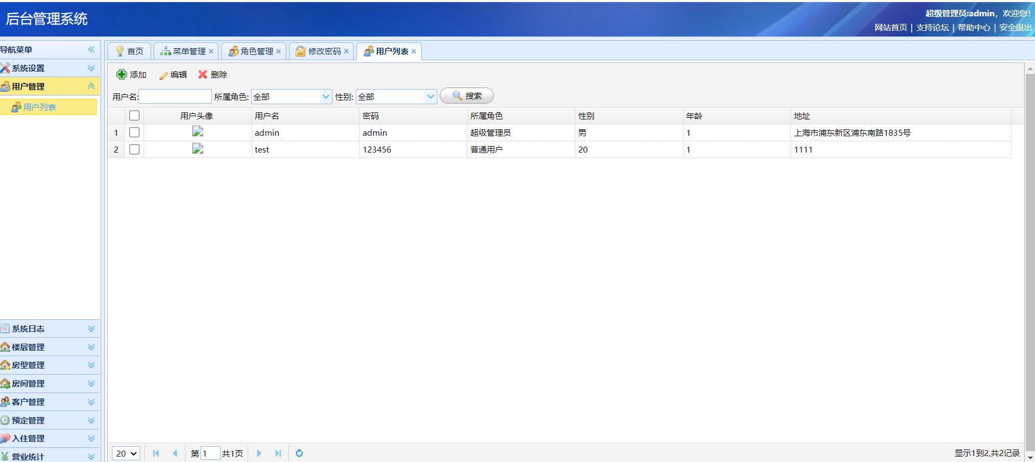The width and height of the screenshot is (1035, 462).
Task: Check the select-all header checkbox
Action: pos(134,115)
